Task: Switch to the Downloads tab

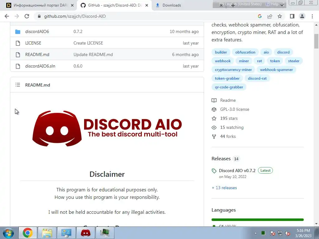Action: (172, 5)
